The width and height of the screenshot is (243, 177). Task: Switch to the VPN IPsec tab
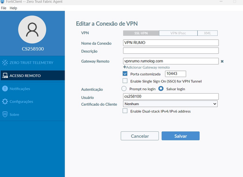click(x=178, y=33)
